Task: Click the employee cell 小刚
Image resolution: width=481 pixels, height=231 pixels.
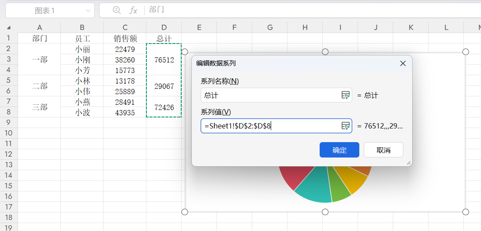Action: pos(82,60)
